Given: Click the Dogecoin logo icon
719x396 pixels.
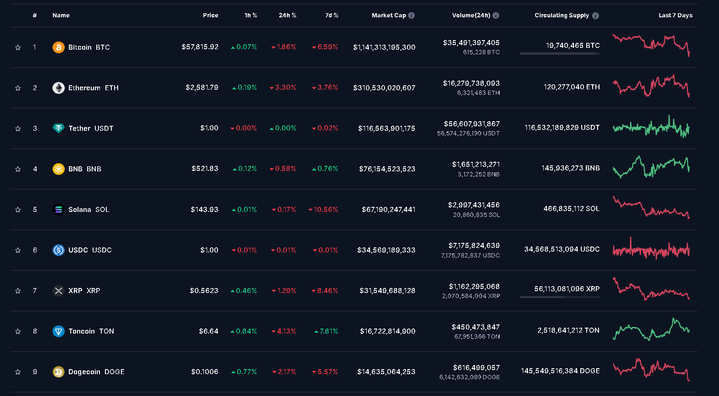Looking at the screenshot, I should pos(58,372).
